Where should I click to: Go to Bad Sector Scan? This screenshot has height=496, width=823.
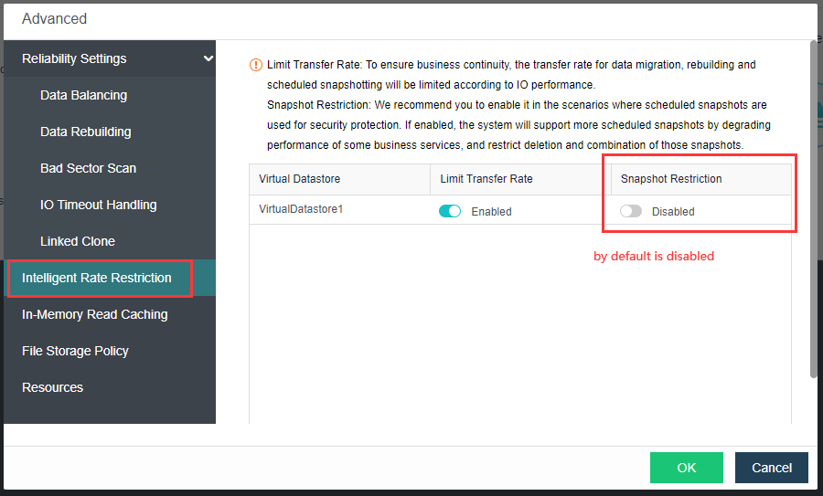pyautogui.click(x=88, y=168)
